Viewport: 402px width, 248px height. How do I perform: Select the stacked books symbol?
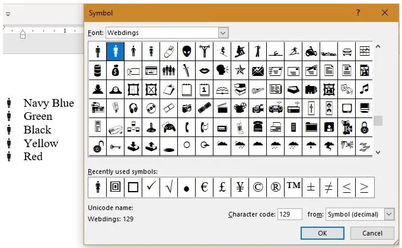pos(240,89)
